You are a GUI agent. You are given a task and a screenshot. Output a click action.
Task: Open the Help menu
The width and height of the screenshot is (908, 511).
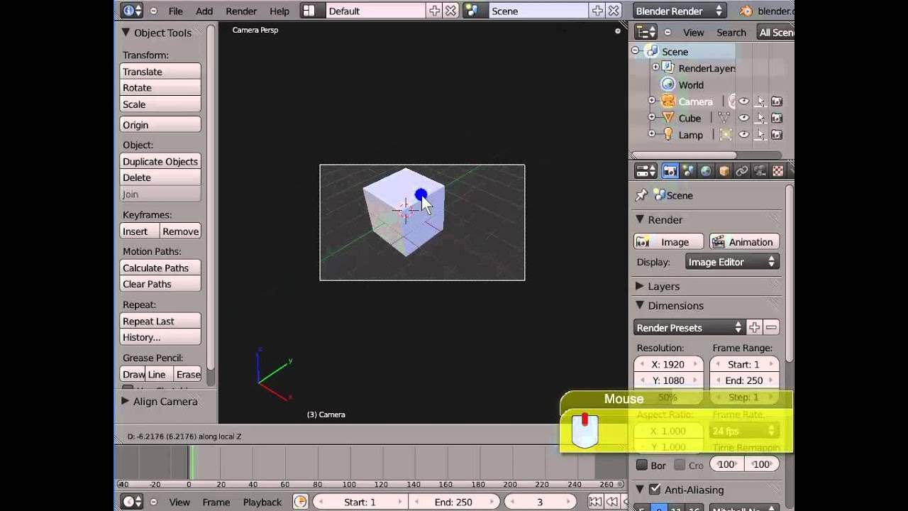pos(279,11)
